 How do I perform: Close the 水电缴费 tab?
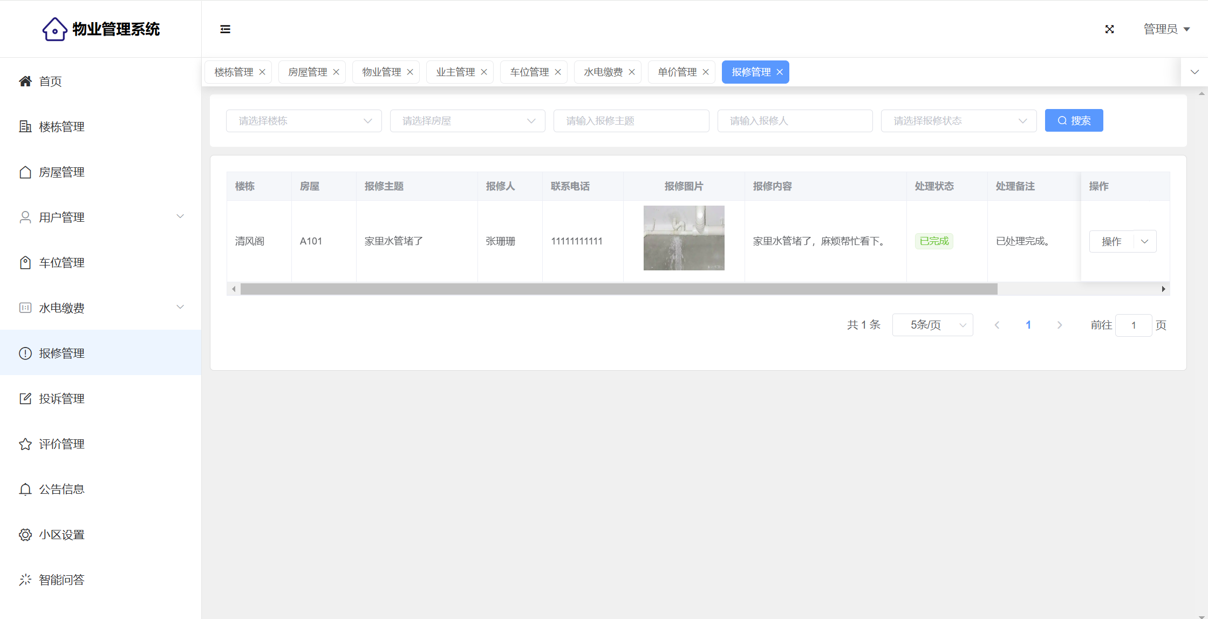[632, 72]
